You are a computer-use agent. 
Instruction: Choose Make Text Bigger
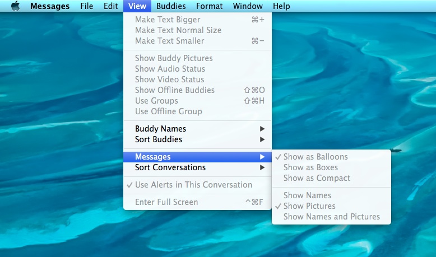(197, 20)
